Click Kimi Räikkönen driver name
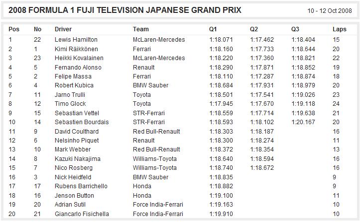Viewport: 360px width, 222px height. [x=76, y=49]
